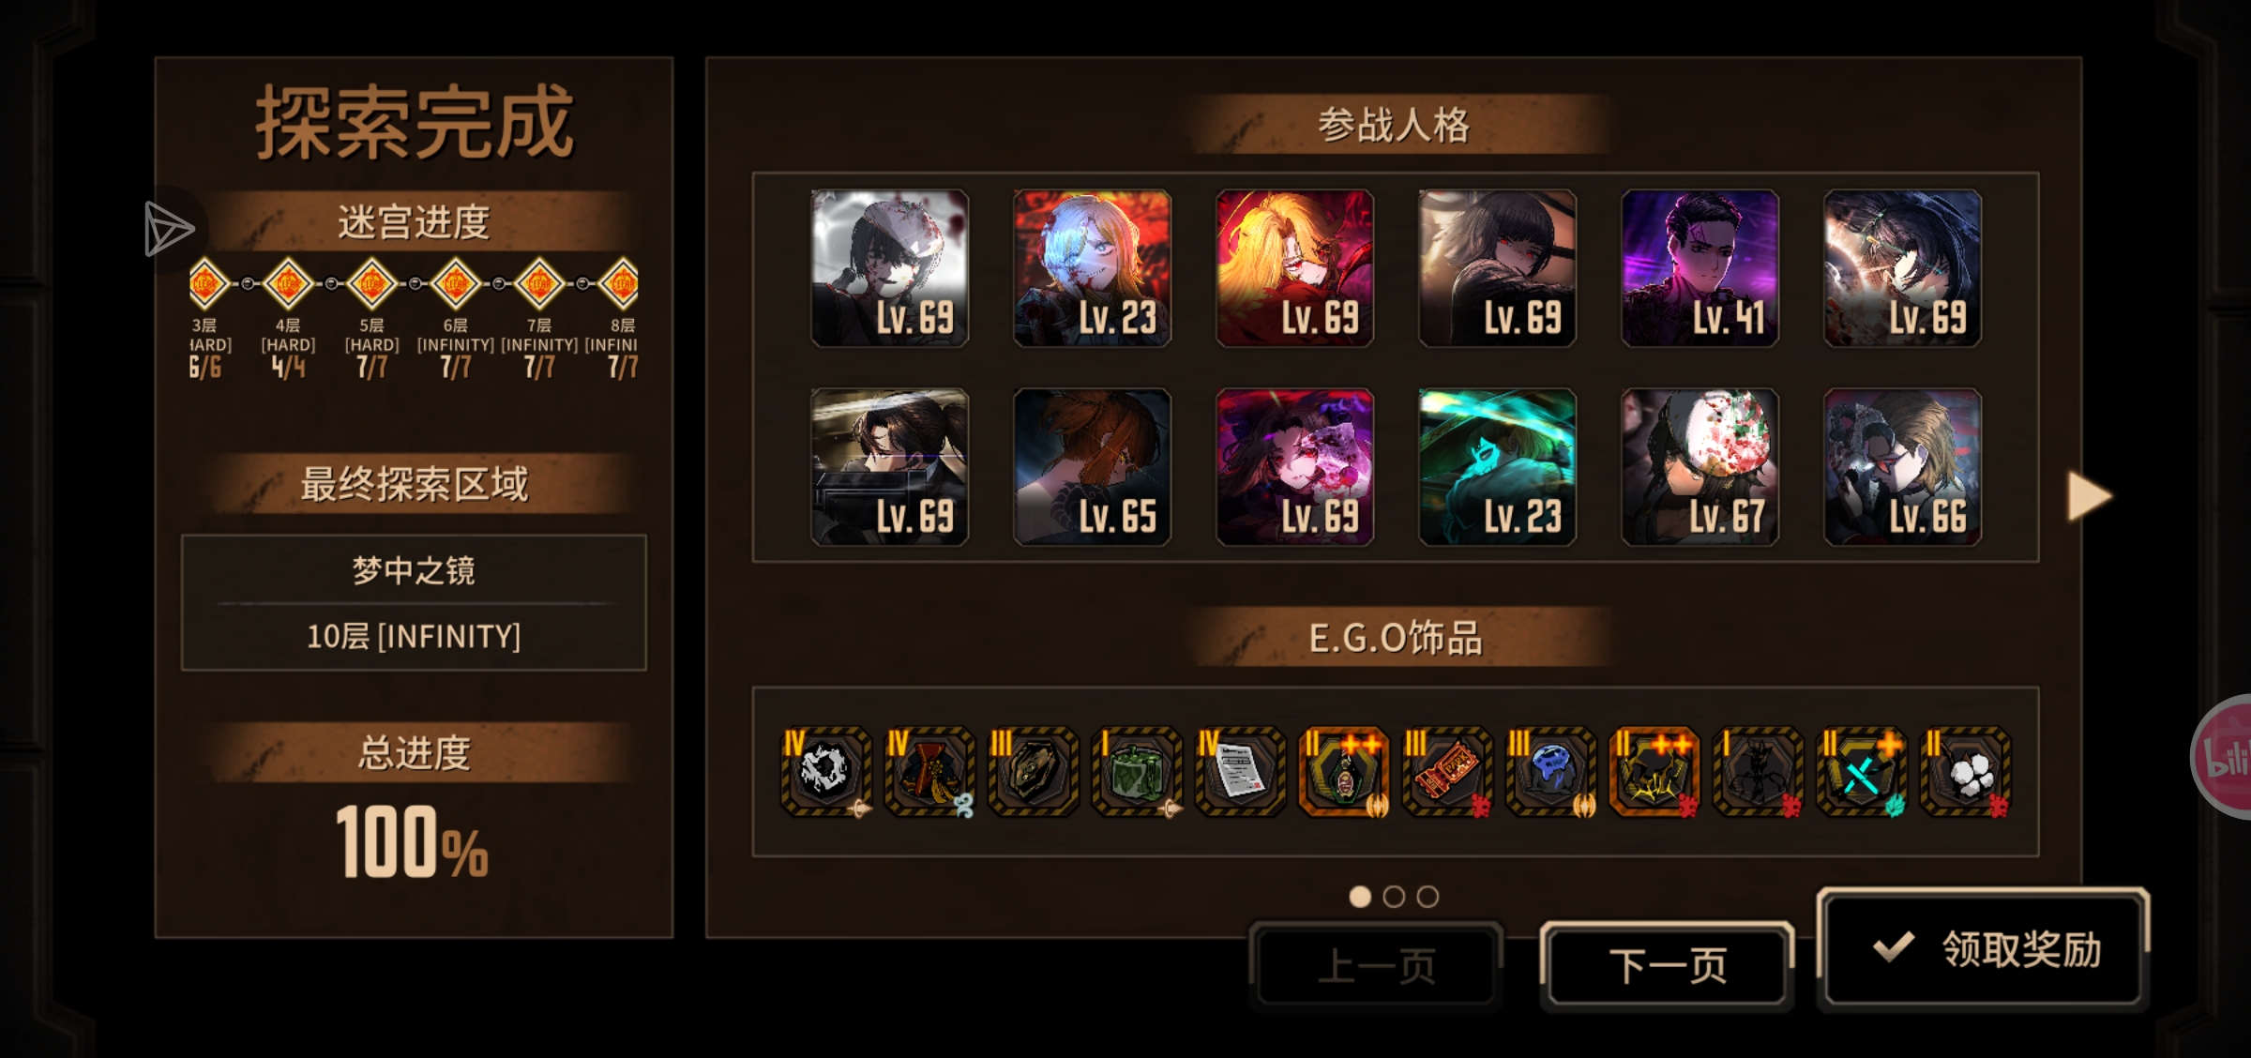This screenshot has height=1058, width=2251.
Task: Open the cyan crossed-swords E.G.O gift
Action: [x=1862, y=771]
